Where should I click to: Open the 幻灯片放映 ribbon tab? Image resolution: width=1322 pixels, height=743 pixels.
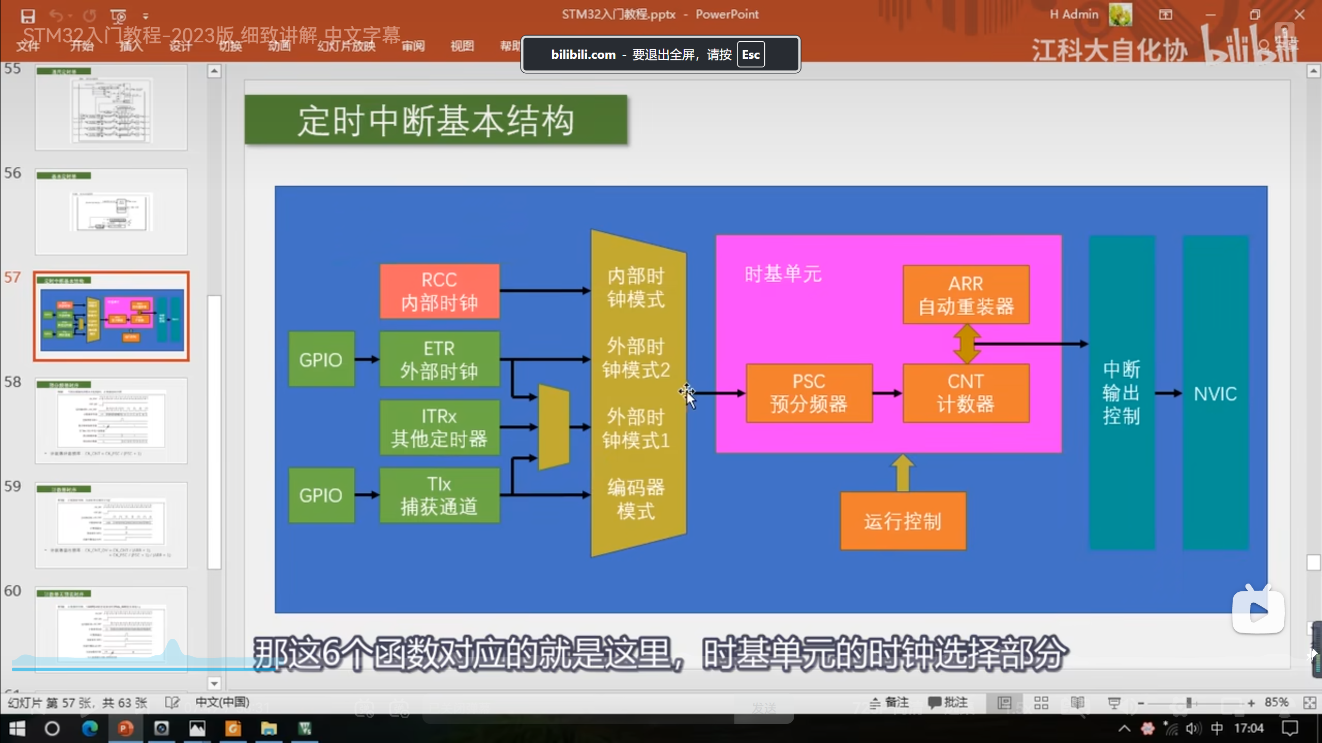point(346,46)
